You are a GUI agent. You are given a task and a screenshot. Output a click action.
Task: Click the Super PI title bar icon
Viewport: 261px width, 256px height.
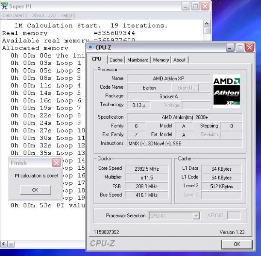point(5,6)
